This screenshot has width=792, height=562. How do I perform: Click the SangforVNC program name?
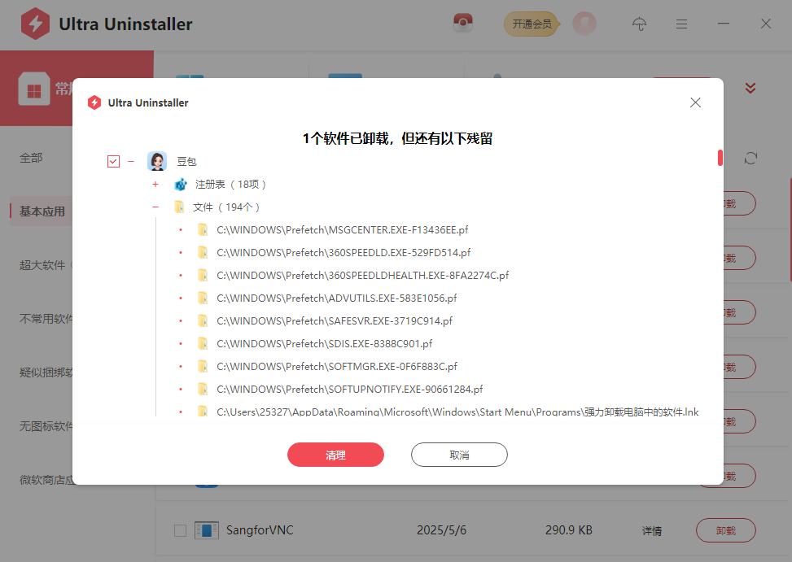tap(260, 530)
